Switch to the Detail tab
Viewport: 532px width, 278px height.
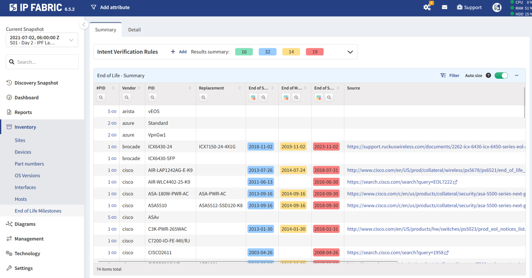coord(134,30)
